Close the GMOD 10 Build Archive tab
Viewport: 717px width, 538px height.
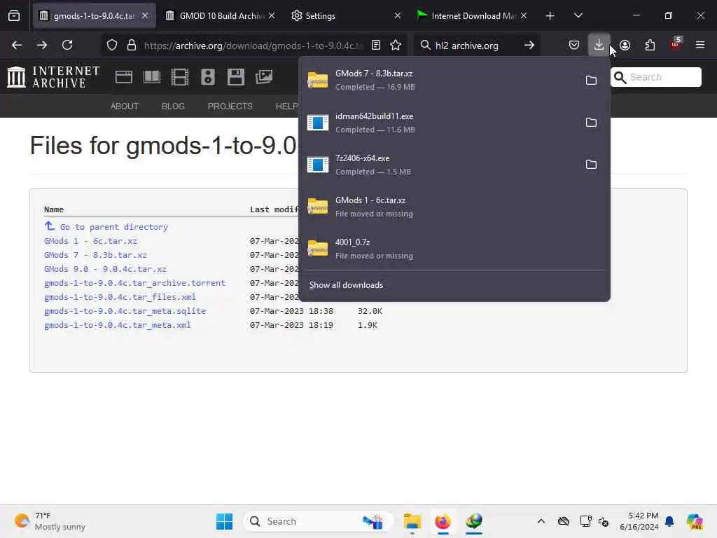click(272, 15)
